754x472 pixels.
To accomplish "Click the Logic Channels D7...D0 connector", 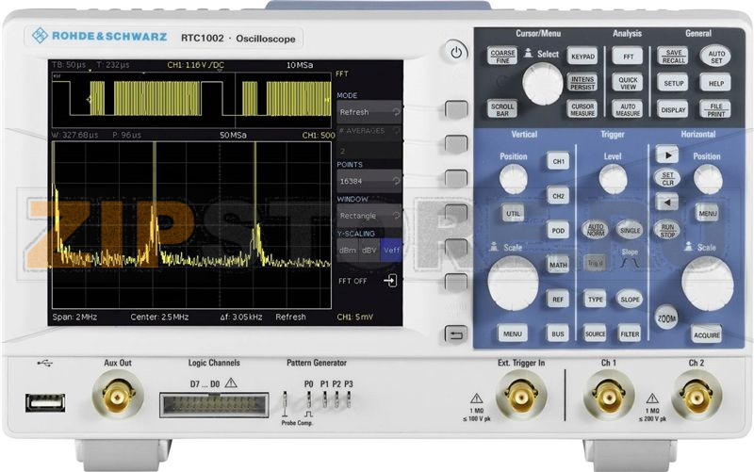I will [x=214, y=405].
